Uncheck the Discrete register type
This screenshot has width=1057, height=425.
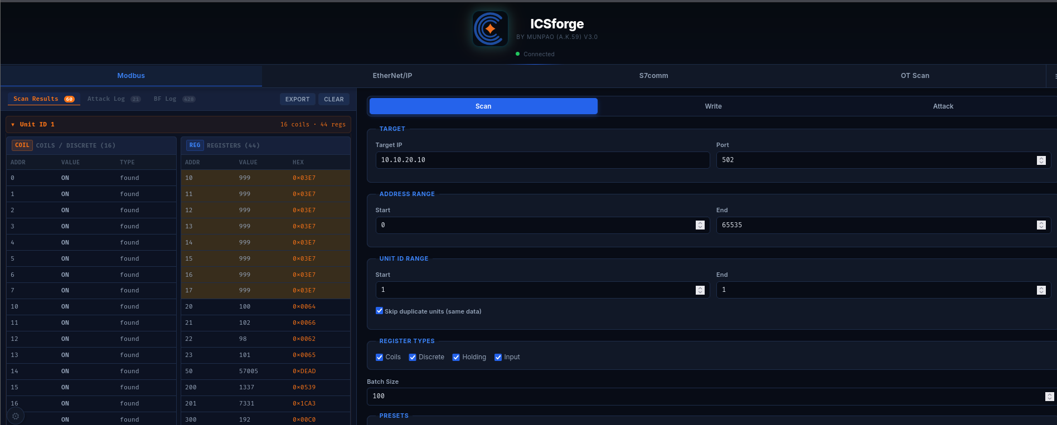click(413, 357)
